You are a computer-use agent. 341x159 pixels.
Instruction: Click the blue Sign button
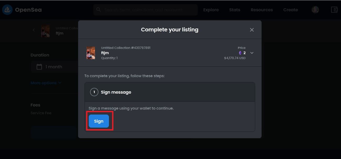pos(99,121)
